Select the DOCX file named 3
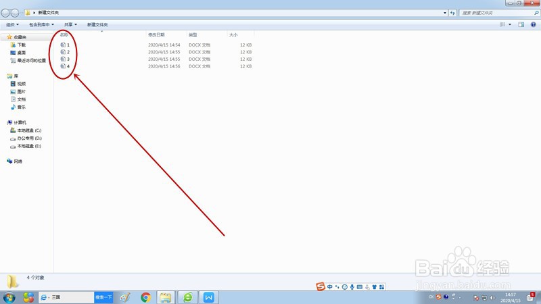This screenshot has width=541, height=304. tap(65, 59)
